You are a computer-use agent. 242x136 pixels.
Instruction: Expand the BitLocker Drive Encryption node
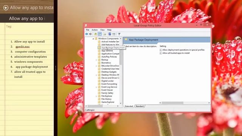click(x=96, y=66)
